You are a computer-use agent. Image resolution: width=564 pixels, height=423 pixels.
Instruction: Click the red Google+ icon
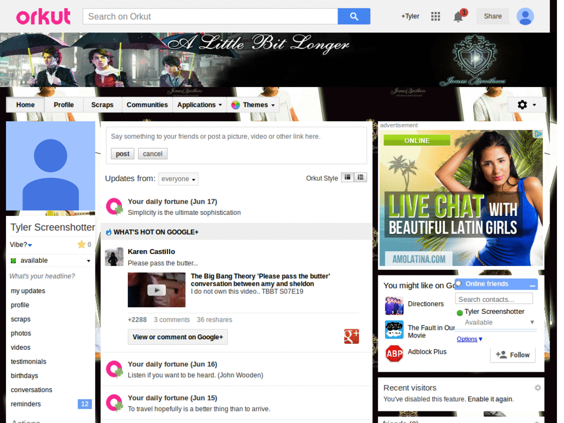click(x=351, y=337)
